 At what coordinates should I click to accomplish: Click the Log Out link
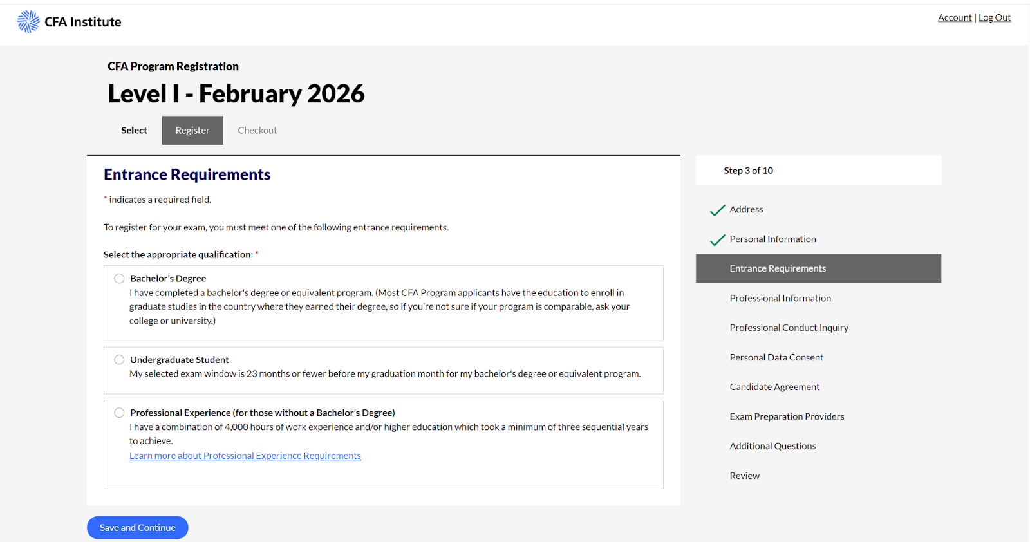click(x=995, y=17)
